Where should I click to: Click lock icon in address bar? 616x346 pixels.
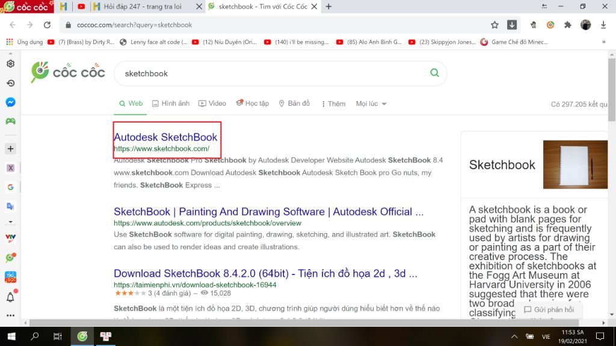tap(69, 25)
